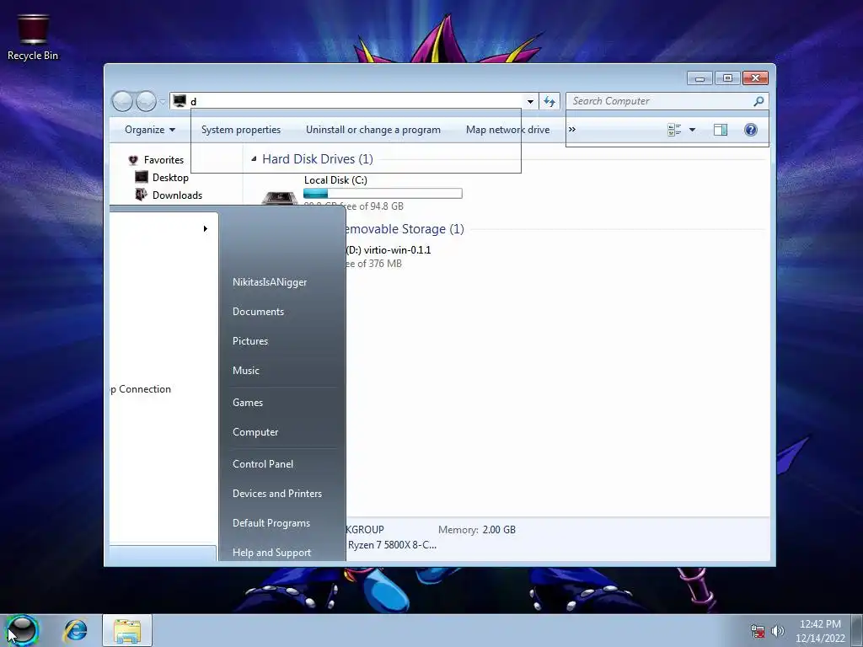
Task: Click the Show desktop strip beside the clock
Action: coord(857,630)
